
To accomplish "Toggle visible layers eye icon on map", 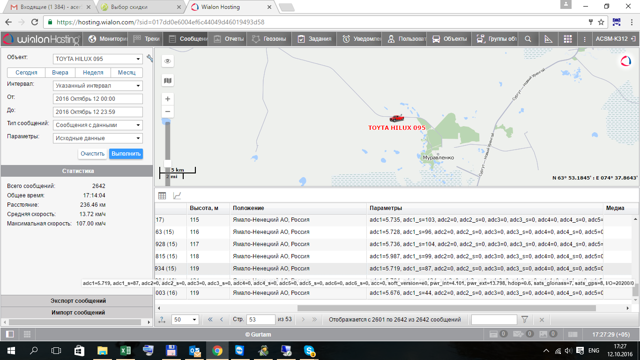I will tap(167, 61).
